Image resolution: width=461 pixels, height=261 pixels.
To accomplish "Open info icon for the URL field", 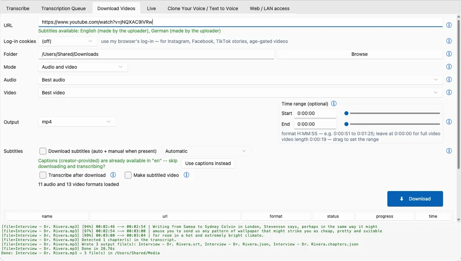I will pyautogui.click(x=449, y=25).
